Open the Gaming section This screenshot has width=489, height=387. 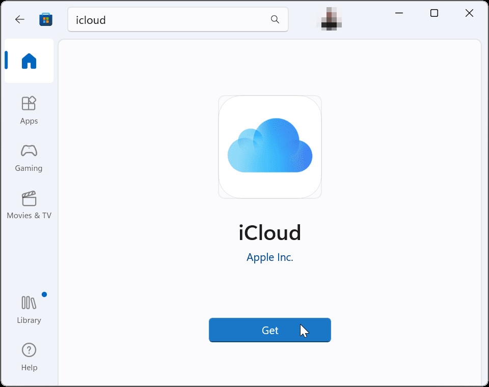click(29, 158)
